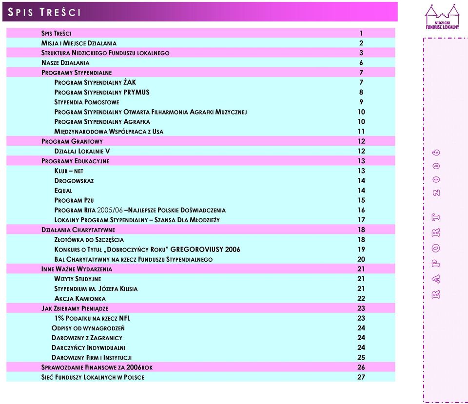Click page number 27 in last row

[x=361, y=377]
